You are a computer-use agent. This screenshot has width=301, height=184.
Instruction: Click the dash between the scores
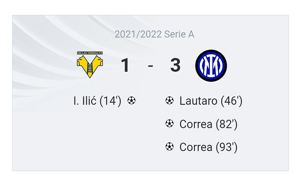click(x=150, y=66)
